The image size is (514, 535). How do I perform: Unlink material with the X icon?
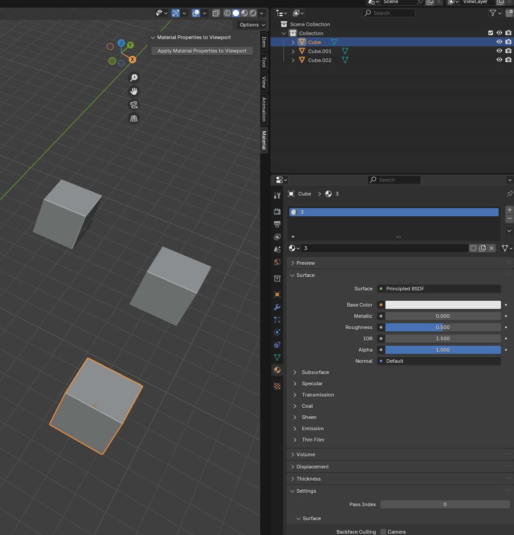[492, 248]
